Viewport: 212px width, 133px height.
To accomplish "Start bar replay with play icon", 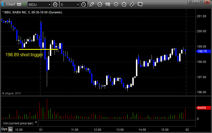I will 116,4.
